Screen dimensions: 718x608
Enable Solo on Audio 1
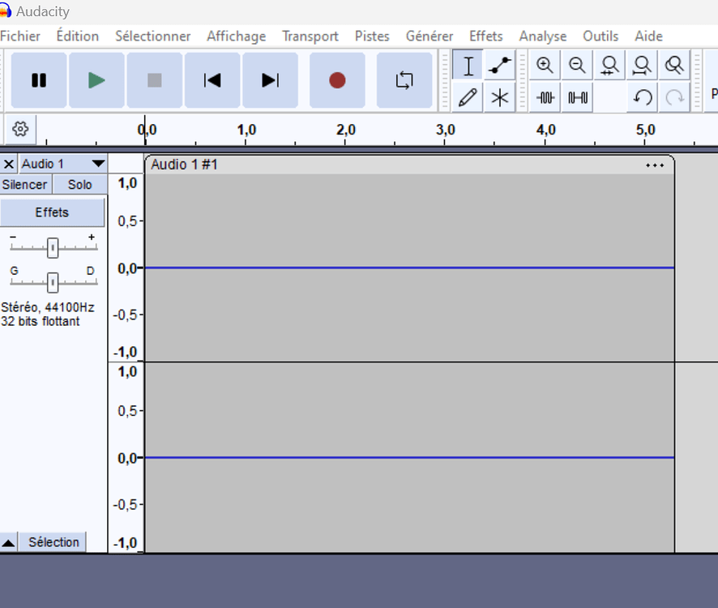(x=79, y=184)
